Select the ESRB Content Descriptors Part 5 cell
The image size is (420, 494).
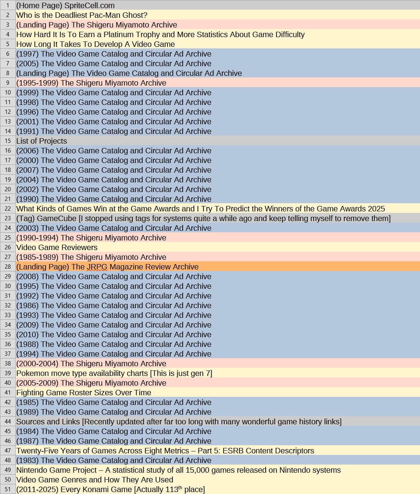pos(165,451)
